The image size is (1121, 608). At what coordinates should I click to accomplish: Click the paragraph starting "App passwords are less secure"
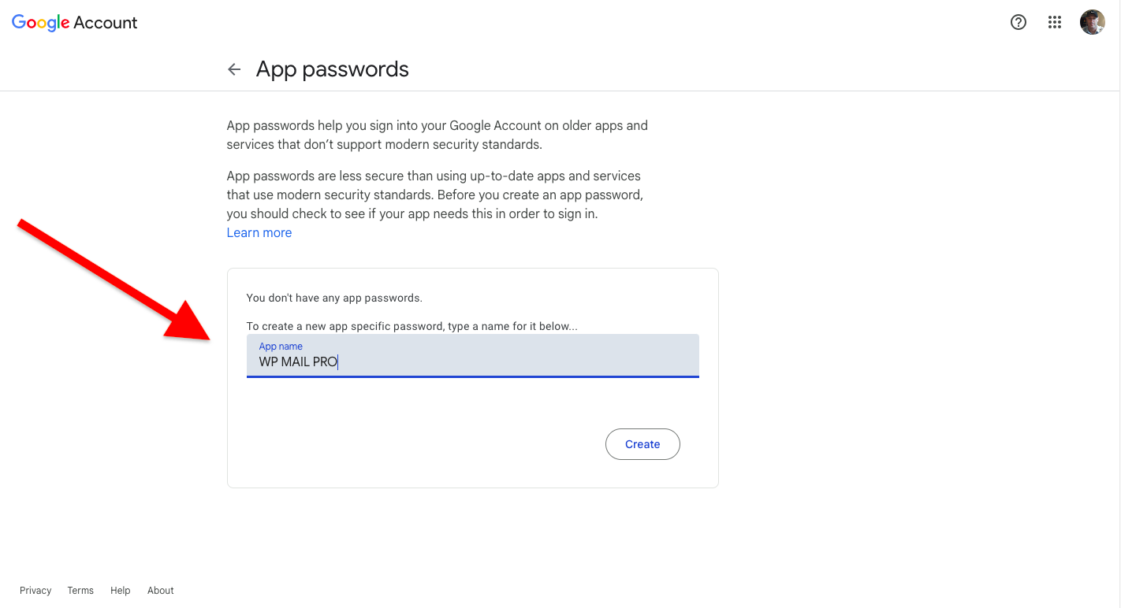coord(434,195)
